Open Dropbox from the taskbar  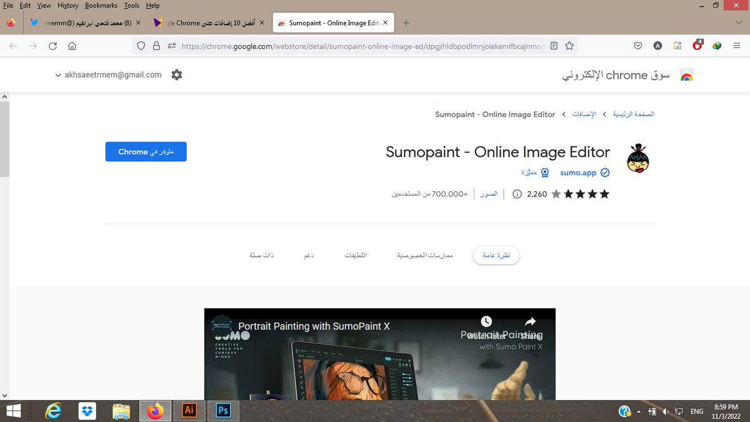pos(87,411)
